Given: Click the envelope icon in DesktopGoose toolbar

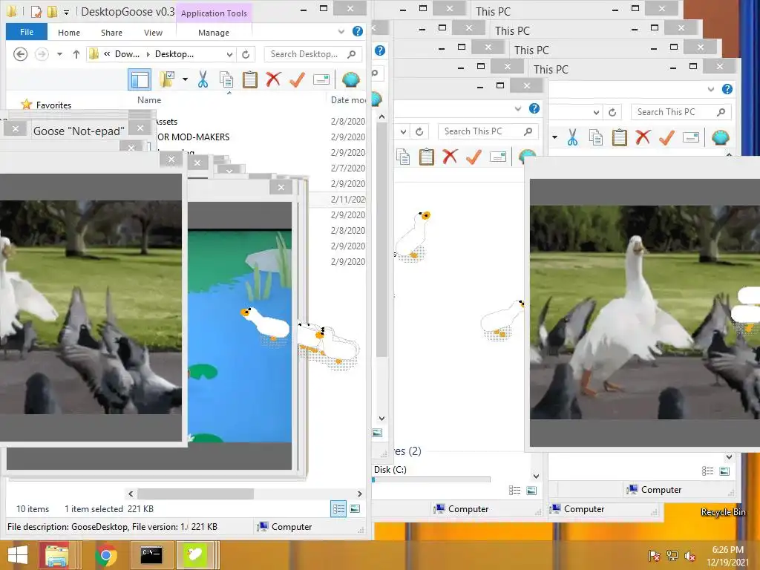Looking at the screenshot, I should (321, 79).
